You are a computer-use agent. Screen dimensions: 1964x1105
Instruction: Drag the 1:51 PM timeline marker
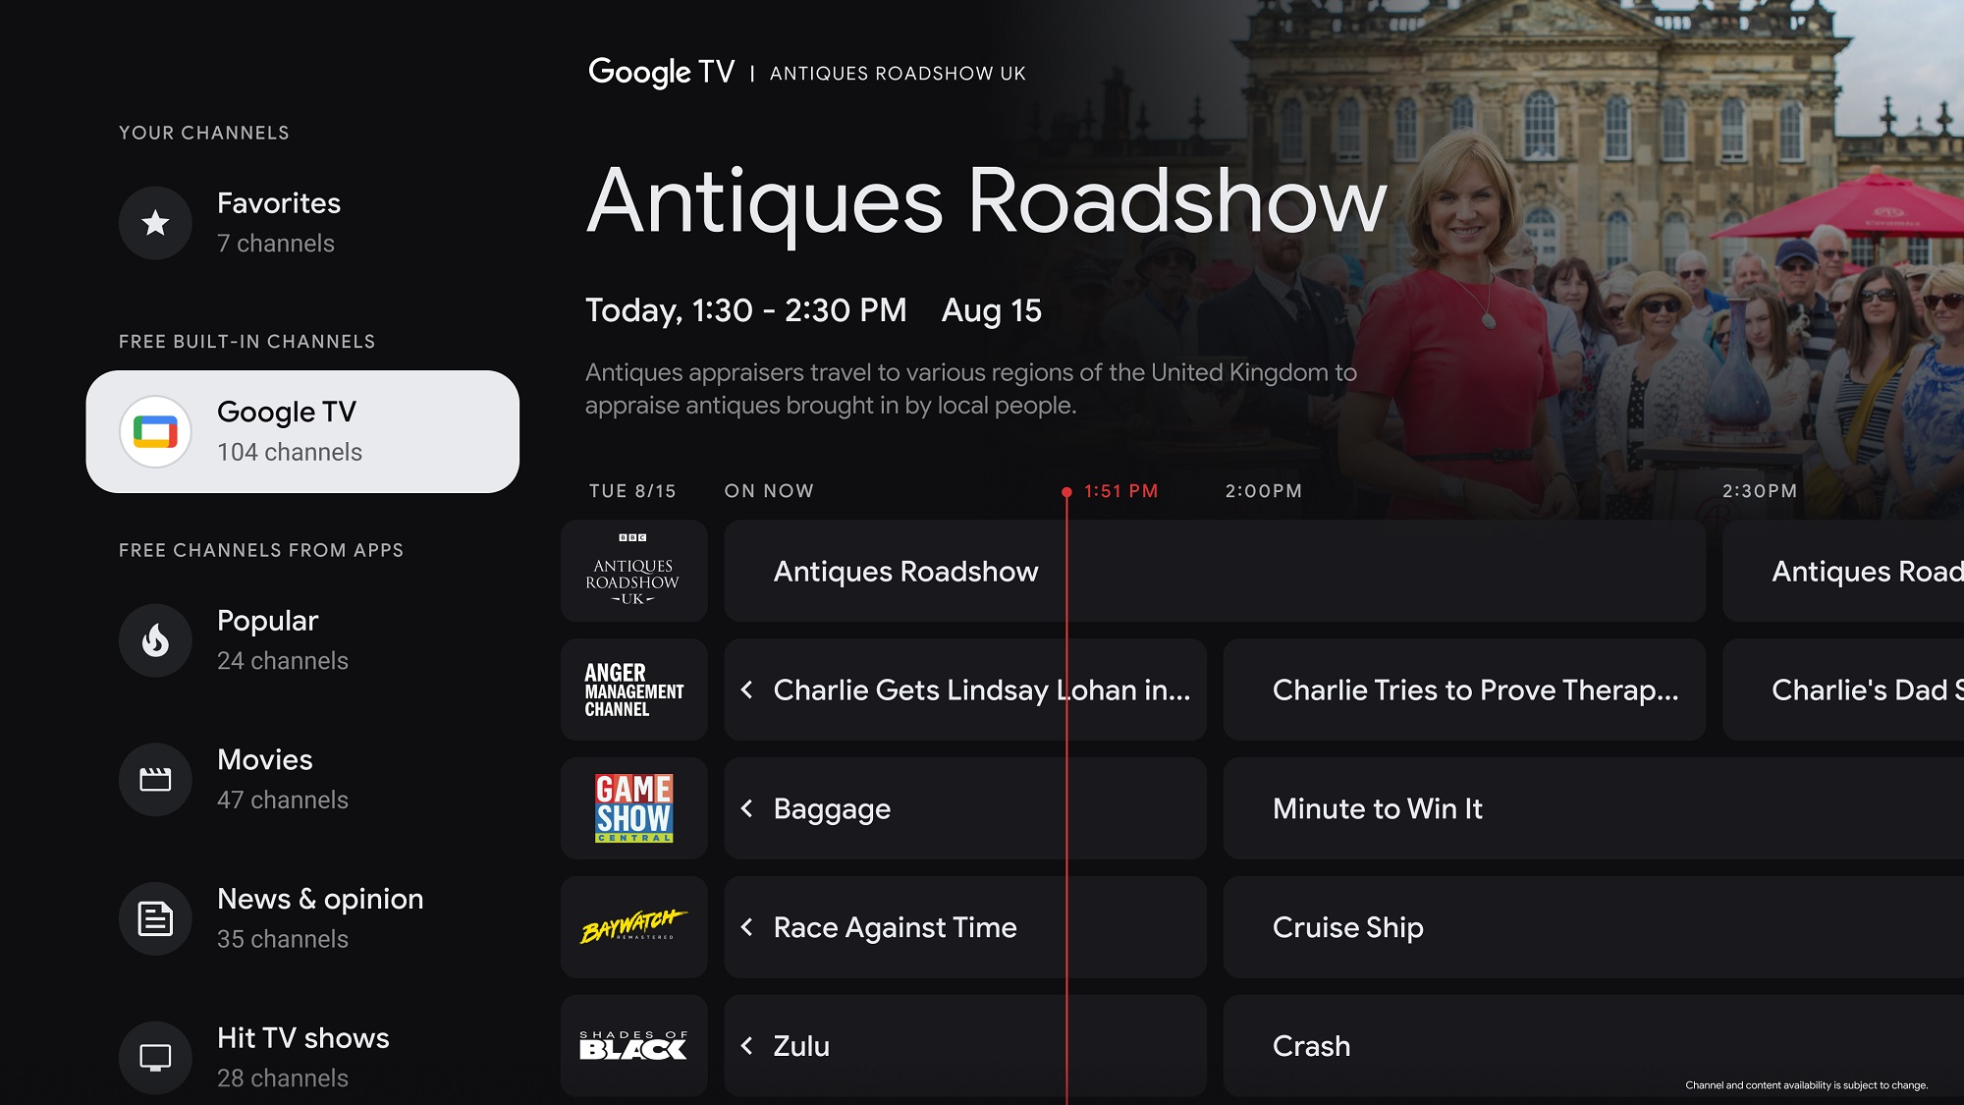(1064, 490)
